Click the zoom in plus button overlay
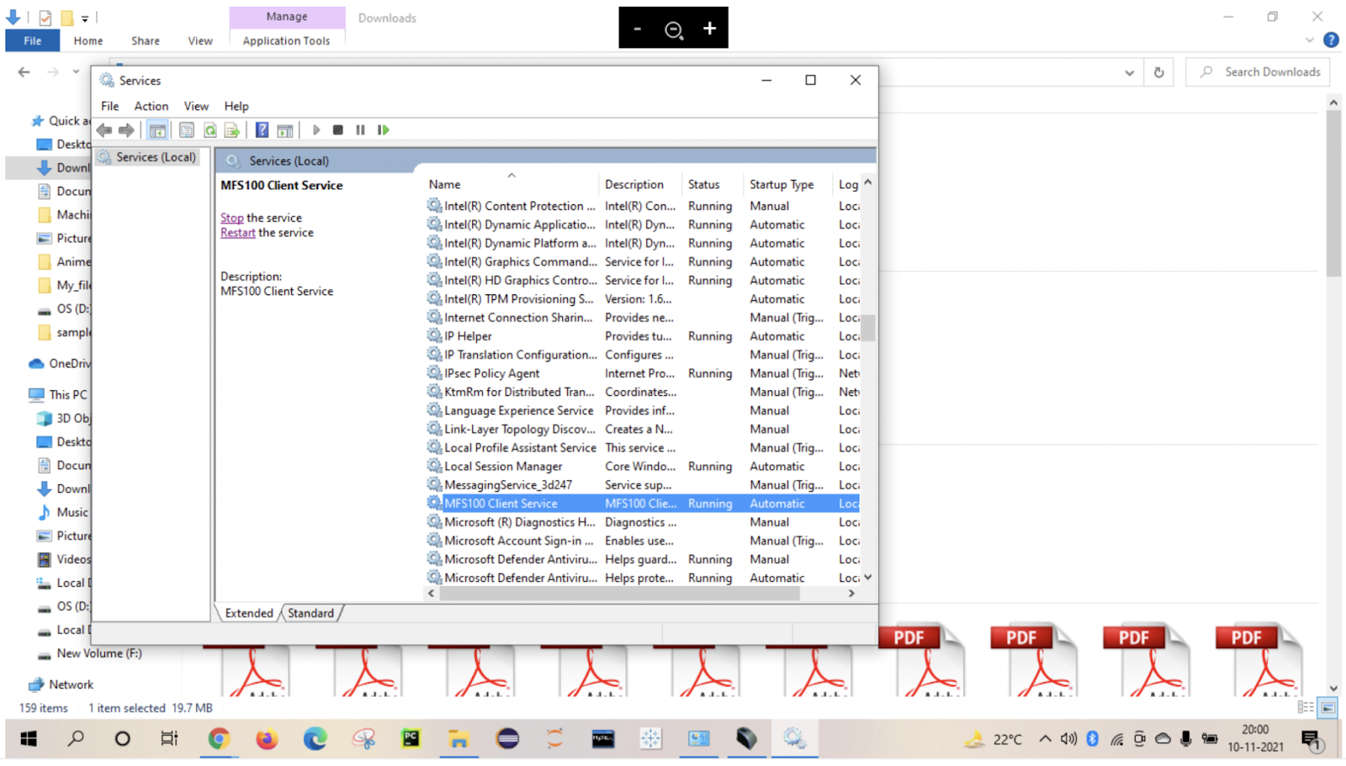Image resolution: width=1346 pixels, height=766 pixels. tap(710, 29)
